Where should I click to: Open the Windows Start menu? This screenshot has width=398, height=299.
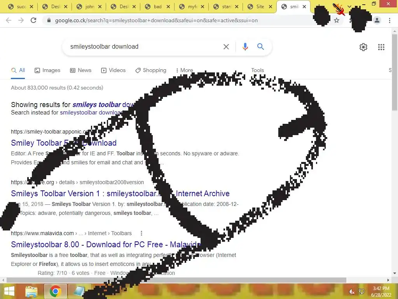coord(9,291)
